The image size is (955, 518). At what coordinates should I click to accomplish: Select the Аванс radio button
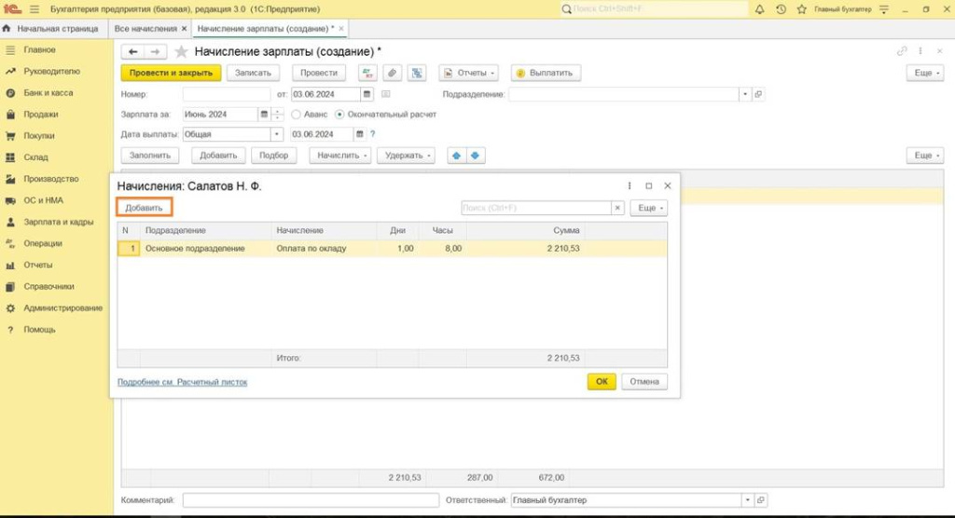297,115
